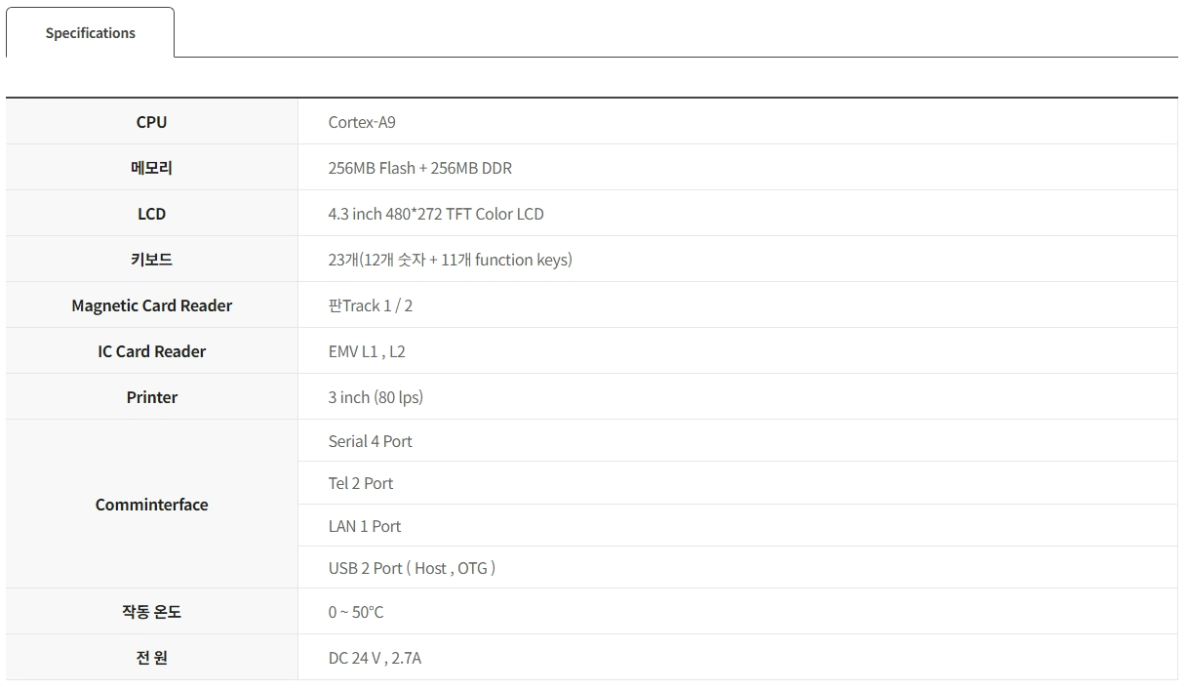Click the LAN 1 Port entry
This screenshot has width=1188, height=690.
(365, 526)
